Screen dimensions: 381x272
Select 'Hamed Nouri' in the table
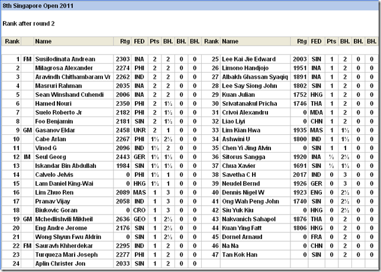53,103
